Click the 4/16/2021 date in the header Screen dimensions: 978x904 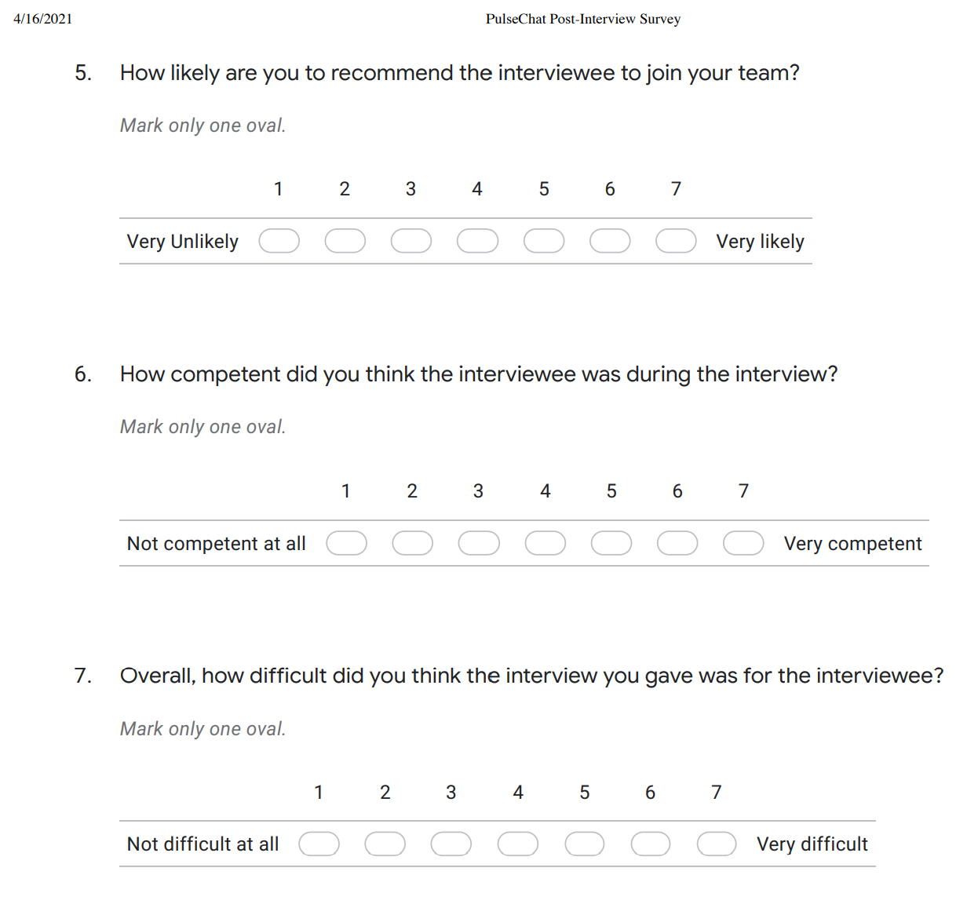[43, 19]
